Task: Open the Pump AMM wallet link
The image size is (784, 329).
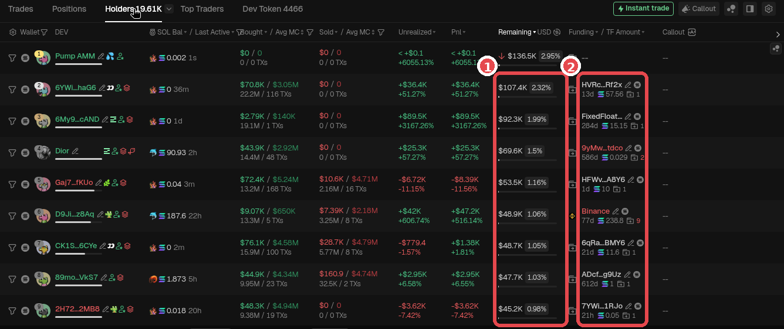Action: [75, 56]
